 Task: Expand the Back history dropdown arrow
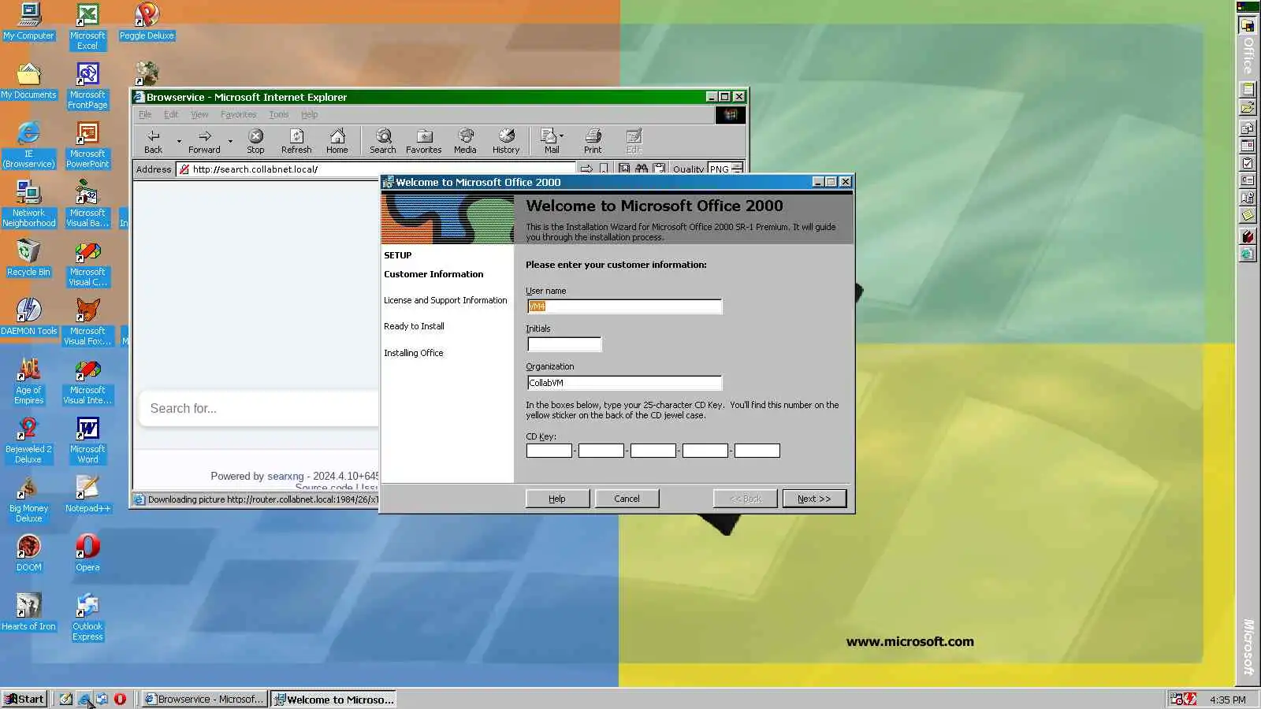click(179, 141)
